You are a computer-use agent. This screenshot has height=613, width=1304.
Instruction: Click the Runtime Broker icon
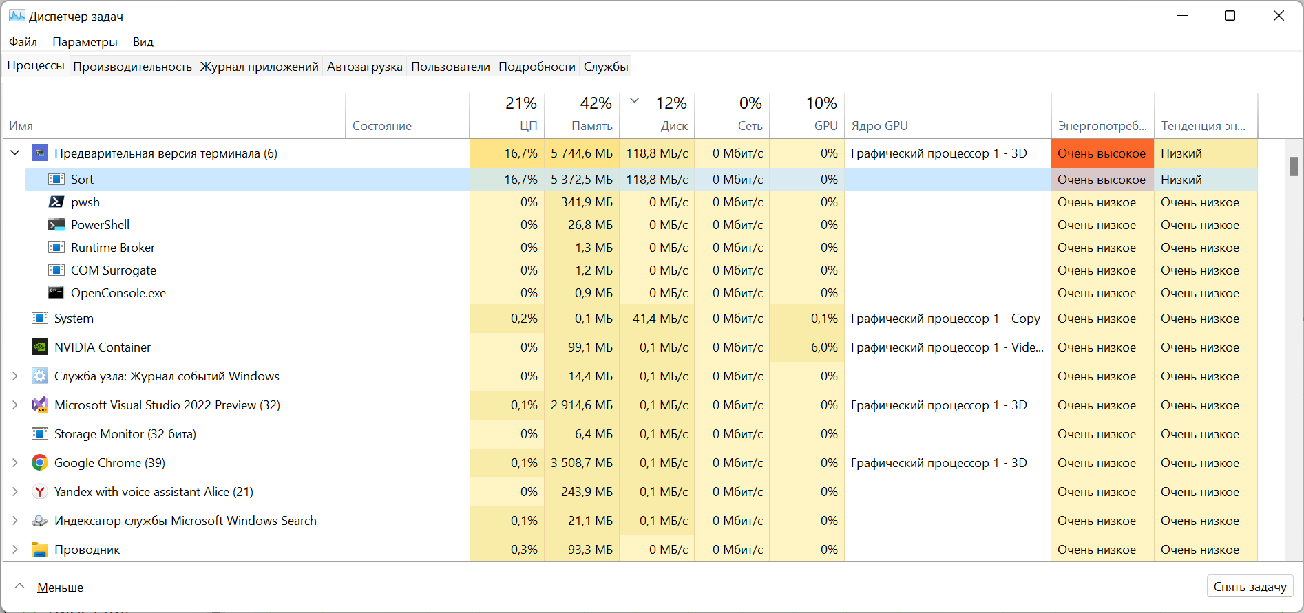coord(56,247)
